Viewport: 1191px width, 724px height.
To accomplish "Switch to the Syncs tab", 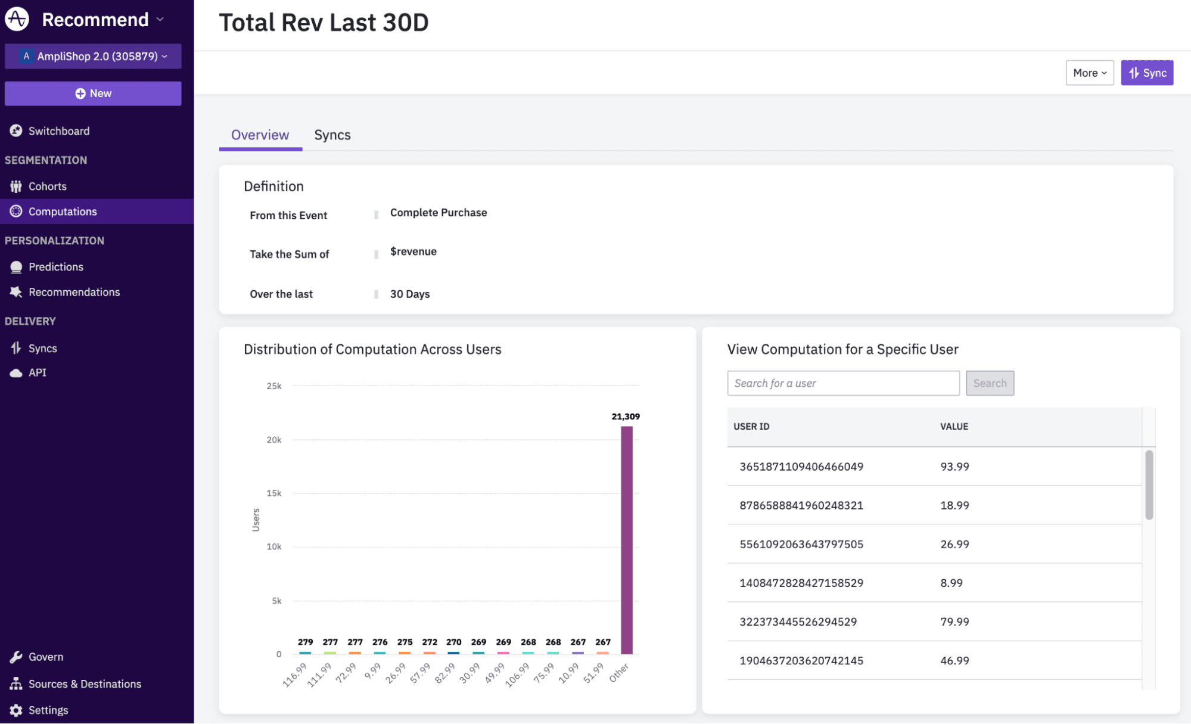I will pyautogui.click(x=332, y=135).
